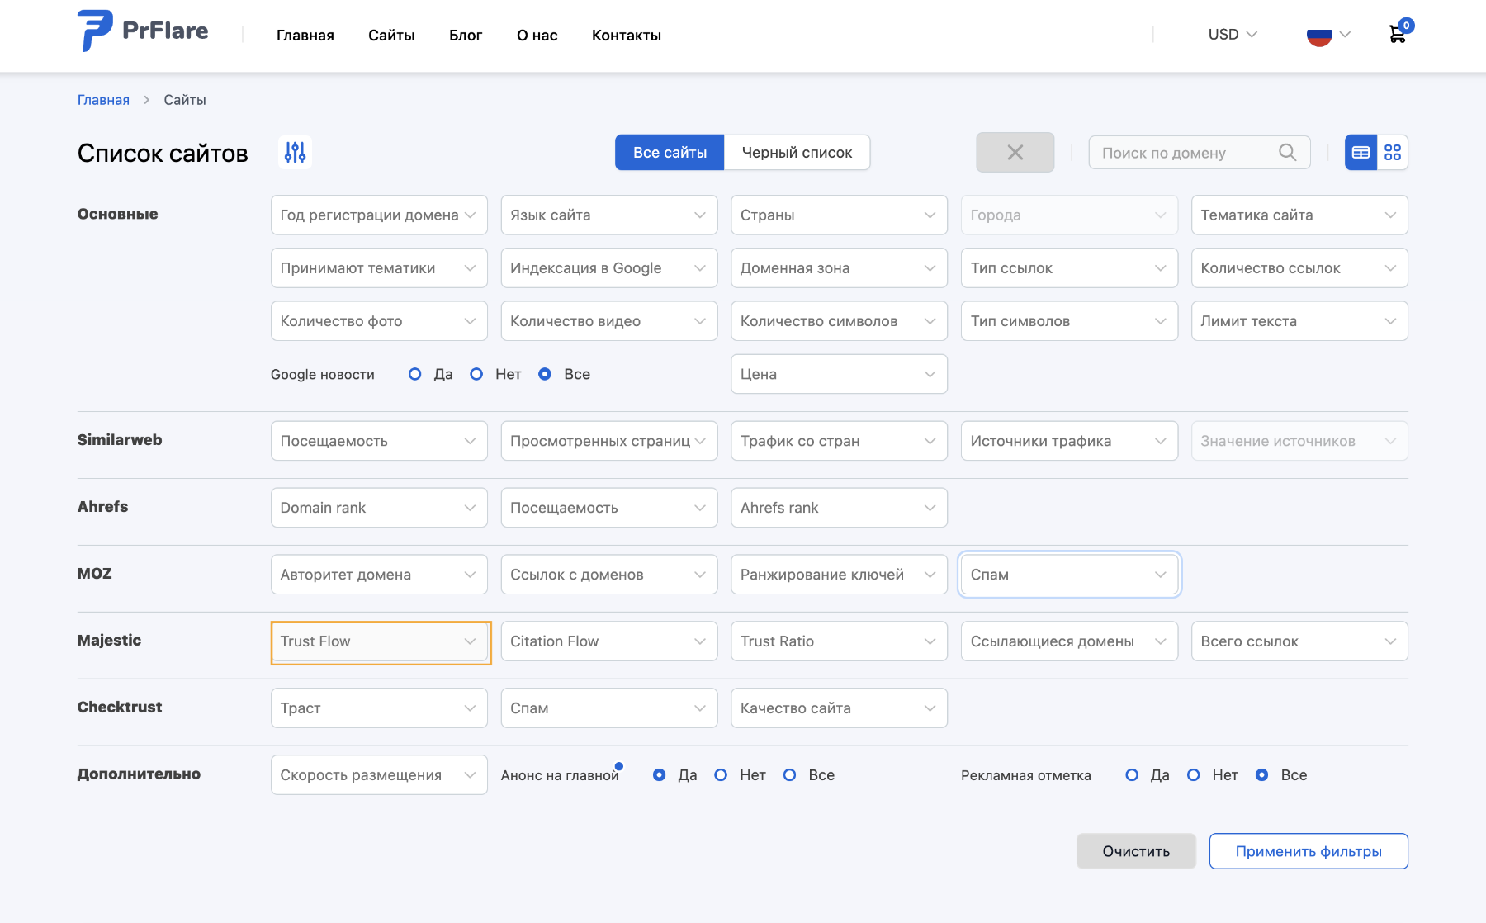Image resolution: width=1486 pixels, height=923 pixels.
Task: Open О нас page
Action: pos(537,35)
